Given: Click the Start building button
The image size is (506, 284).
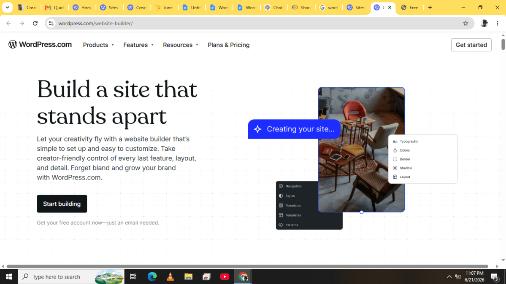Looking at the screenshot, I should 62,204.
